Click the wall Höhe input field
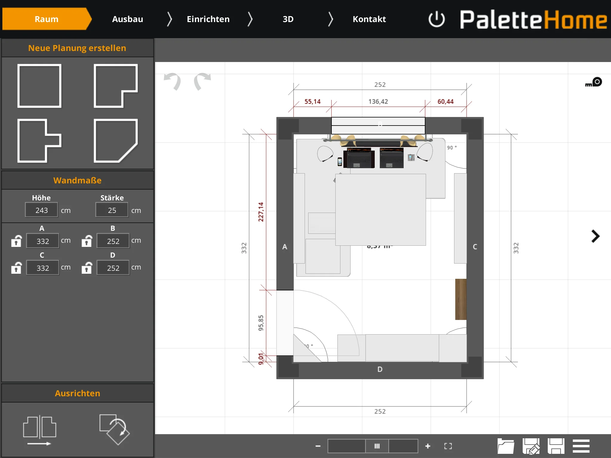This screenshot has width=611, height=458. [41, 210]
